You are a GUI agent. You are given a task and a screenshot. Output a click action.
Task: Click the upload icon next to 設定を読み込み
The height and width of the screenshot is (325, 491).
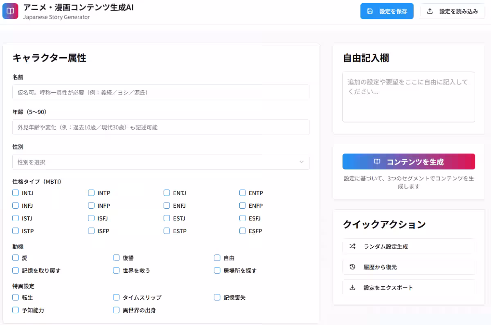pyautogui.click(x=430, y=11)
